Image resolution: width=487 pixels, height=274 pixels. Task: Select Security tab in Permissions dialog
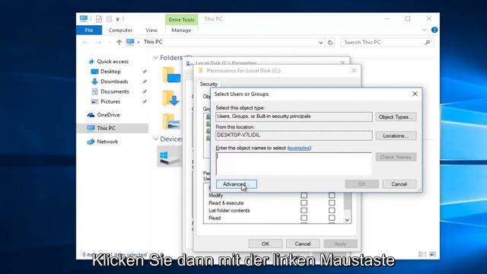pos(208,84)
